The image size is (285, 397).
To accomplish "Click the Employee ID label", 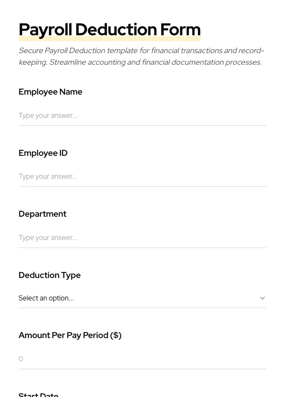I will [43, 153].
